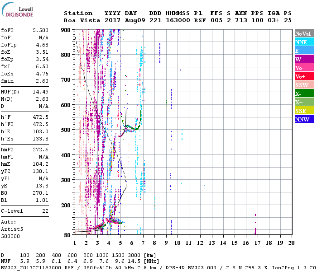The height and width of the screenshot is (271, 317).
Task: Click the hmF2 value 272.6
Action: tap(41, 149)
